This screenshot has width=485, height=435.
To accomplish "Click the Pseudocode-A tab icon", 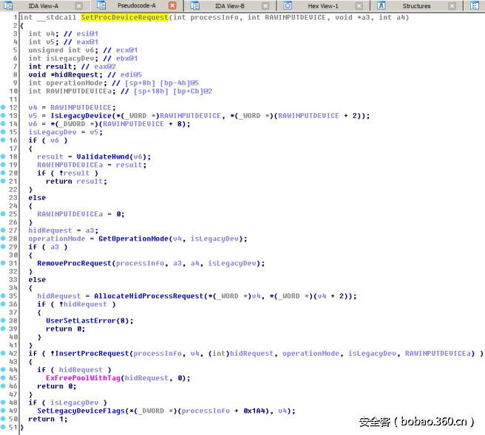I will [x=101, y=5].
